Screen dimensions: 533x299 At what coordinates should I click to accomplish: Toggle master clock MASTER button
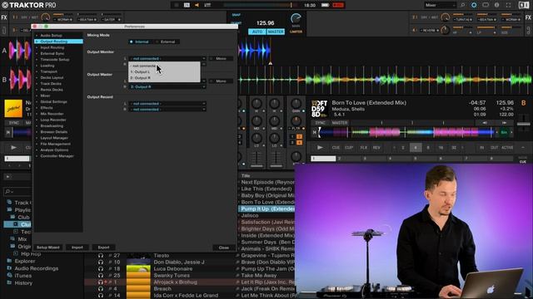(x=276, y=32)
